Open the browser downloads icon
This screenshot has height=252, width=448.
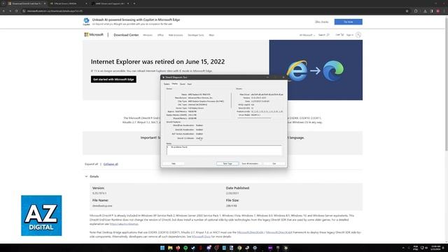[x=425, y=11]
